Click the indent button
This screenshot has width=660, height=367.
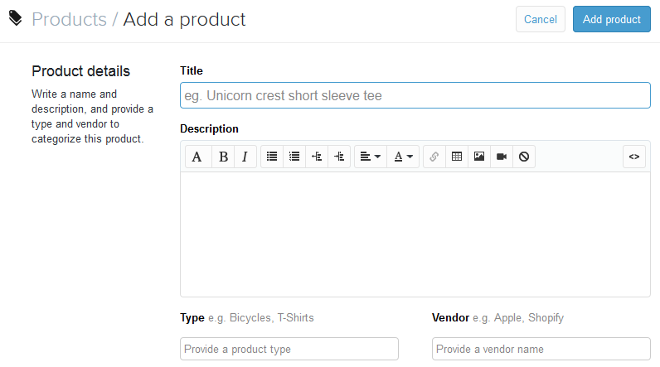[339, 157]
